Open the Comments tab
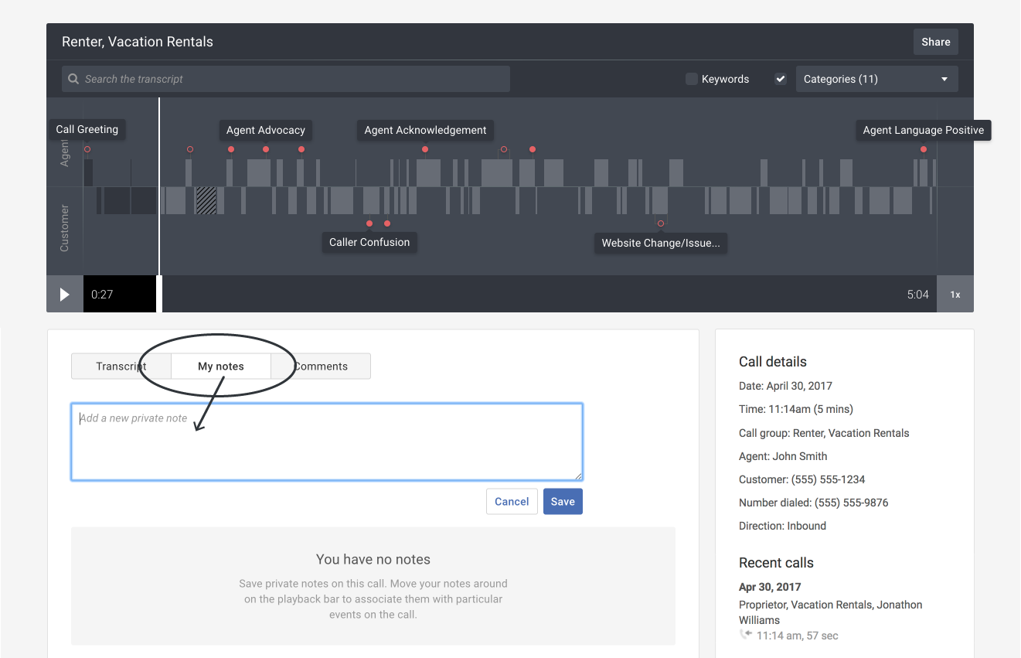 tap(322, 367)
